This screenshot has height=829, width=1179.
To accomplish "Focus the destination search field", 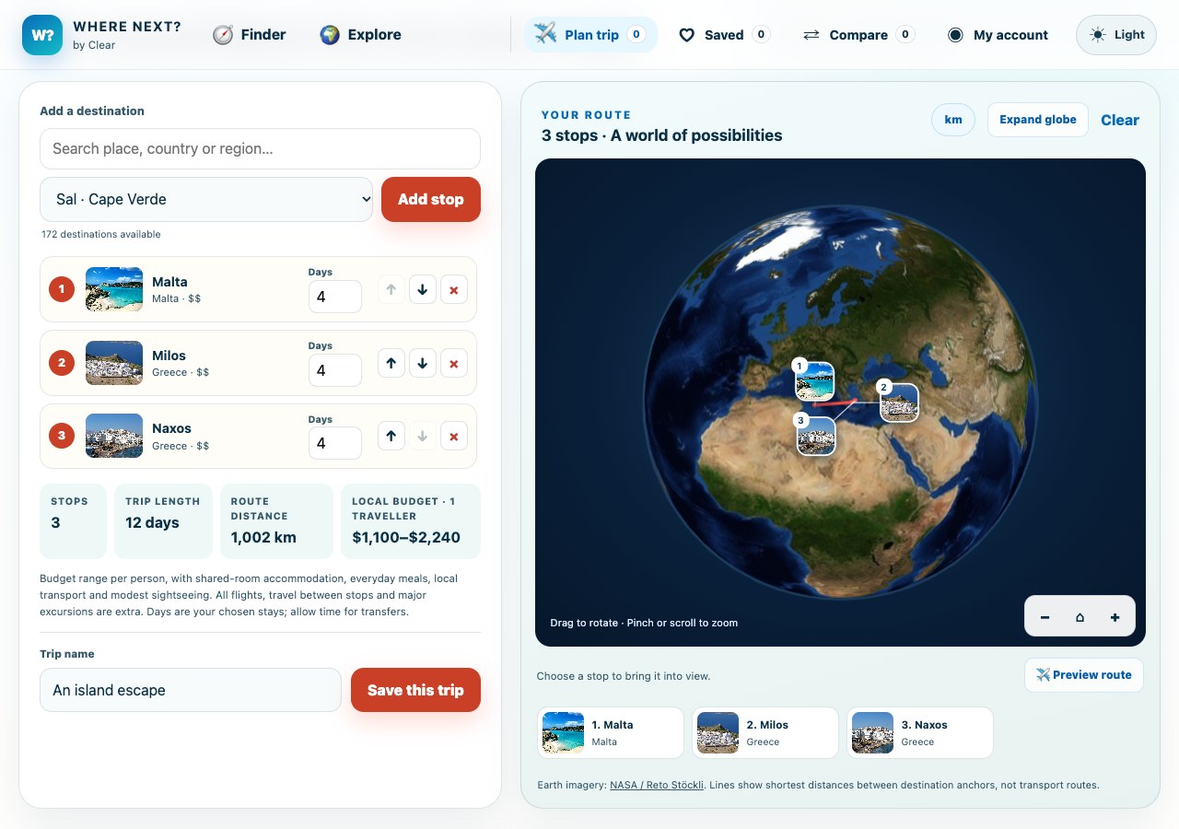I will [260, 148].
